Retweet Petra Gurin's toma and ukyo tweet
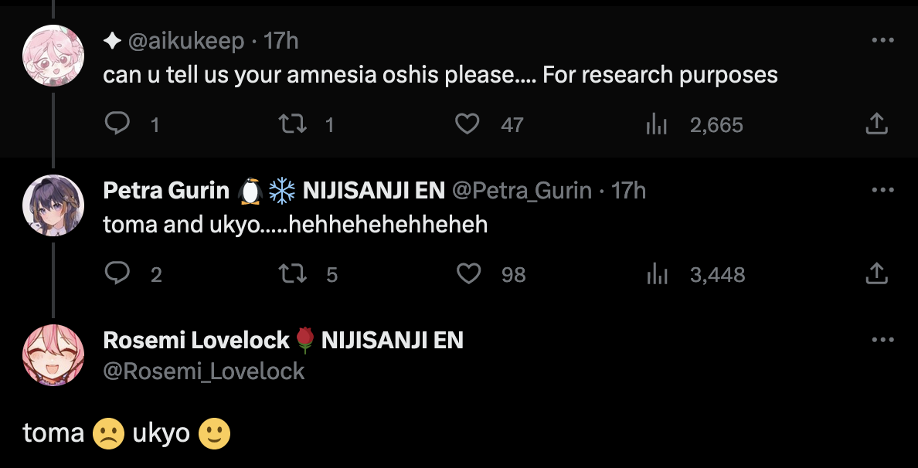This screenshot has width=918, height=468. 292,273
